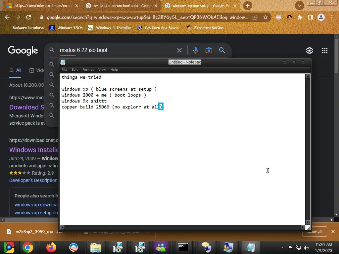This screenshot has width=339, height=254.
Task: Open Notepad's Edit menu
Action: pyautogui.click(x=74, y=69)
